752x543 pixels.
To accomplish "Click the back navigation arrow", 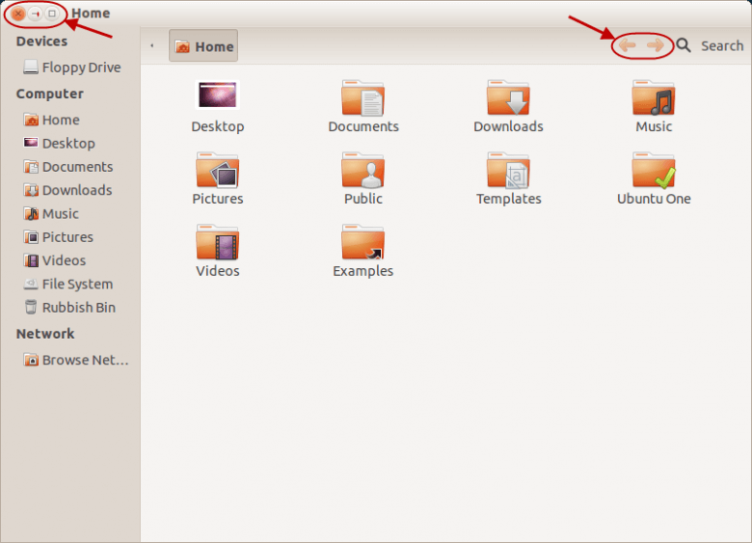I will coord(628,45).
